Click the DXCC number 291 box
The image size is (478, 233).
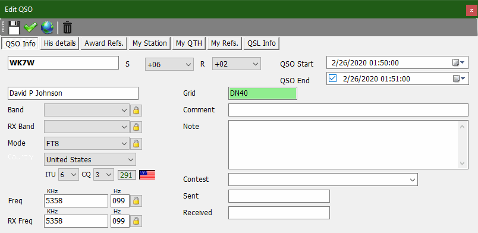click(127, 175)
